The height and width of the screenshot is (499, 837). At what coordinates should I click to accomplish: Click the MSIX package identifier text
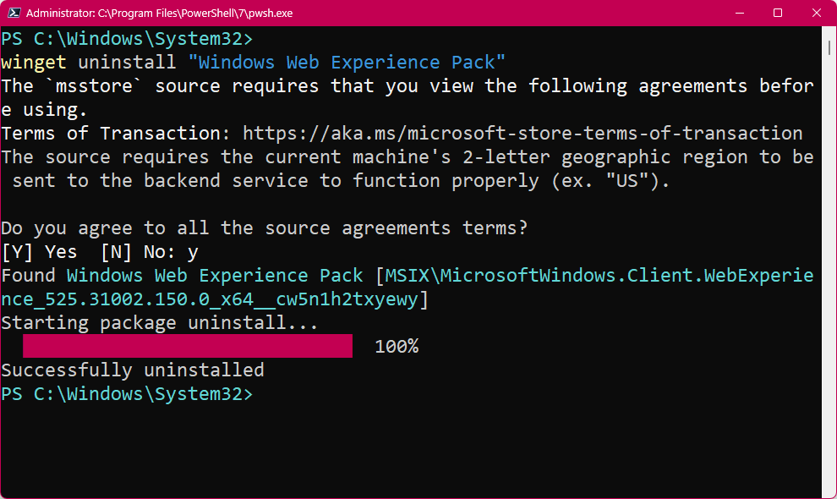click(x=592, y=276)
